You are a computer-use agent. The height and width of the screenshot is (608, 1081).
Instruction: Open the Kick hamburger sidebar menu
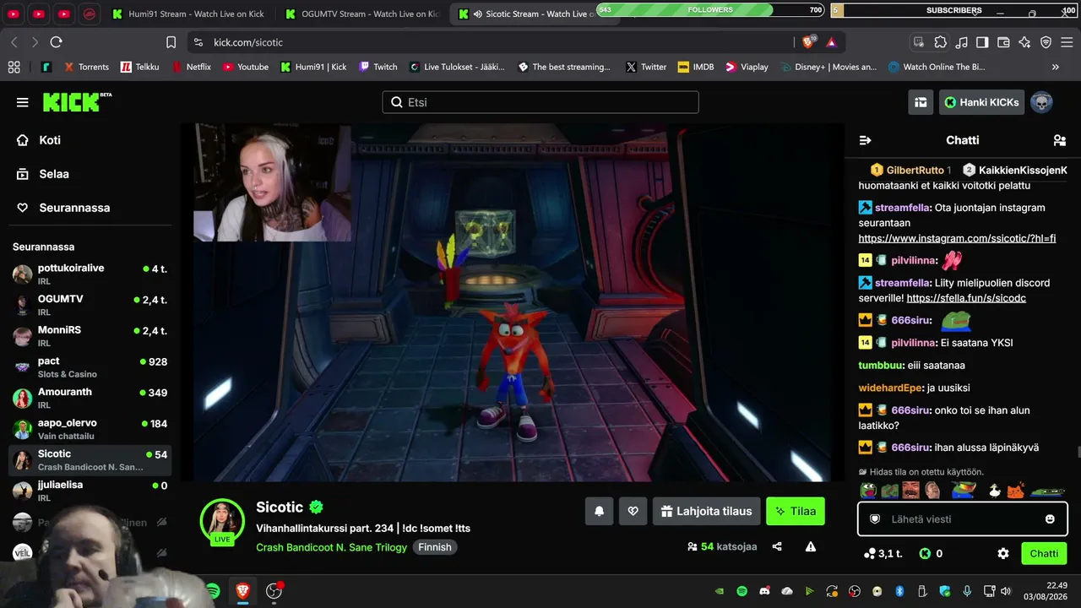pos(22,102)
